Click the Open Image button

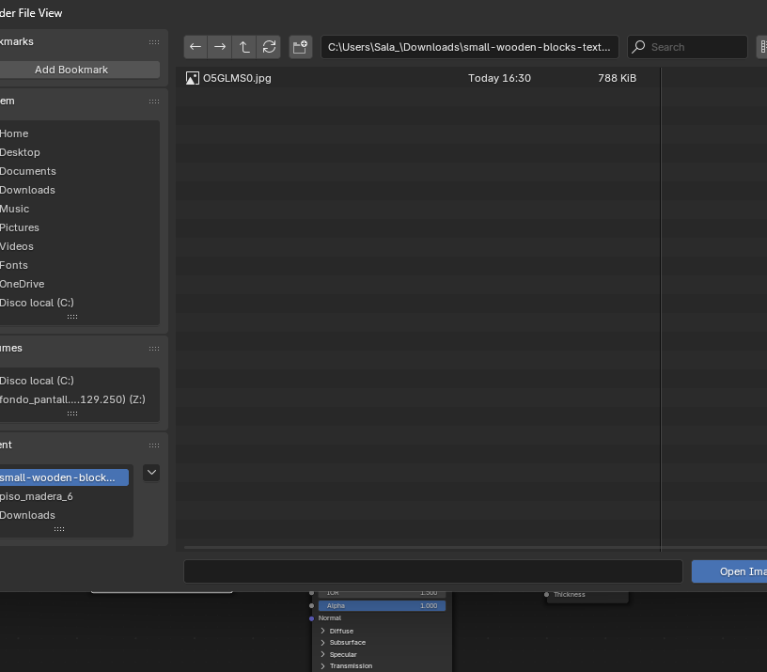coord(733,571)
